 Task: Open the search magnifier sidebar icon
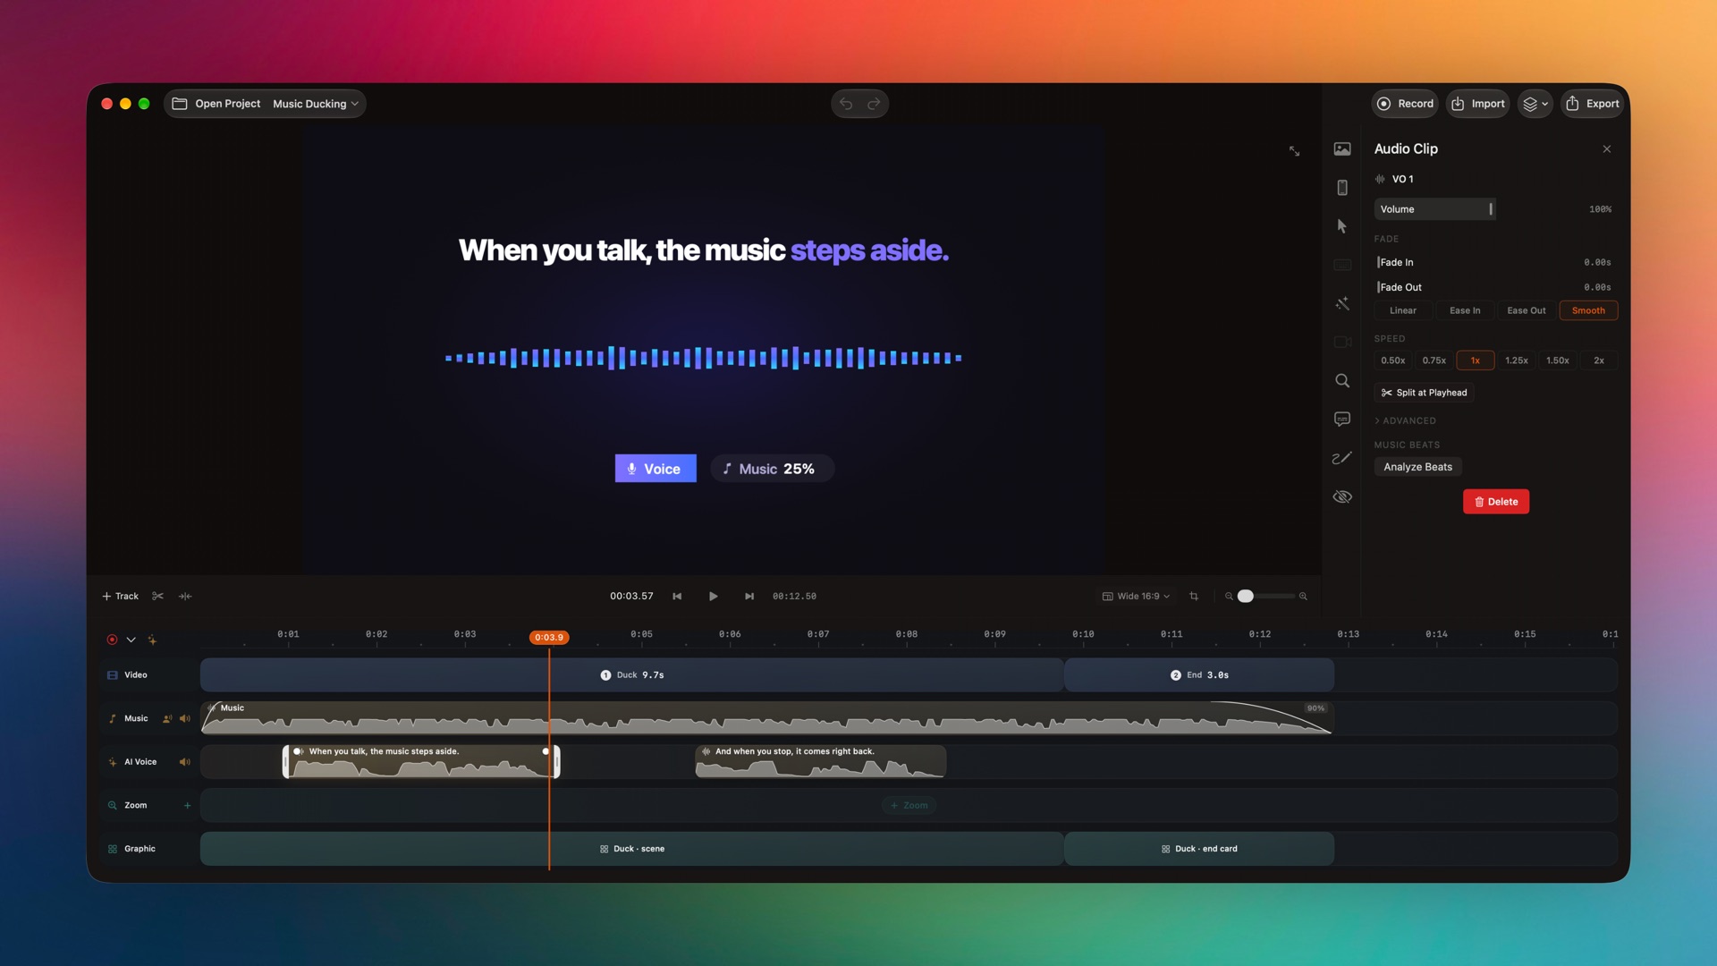(x=1342, y=381)
